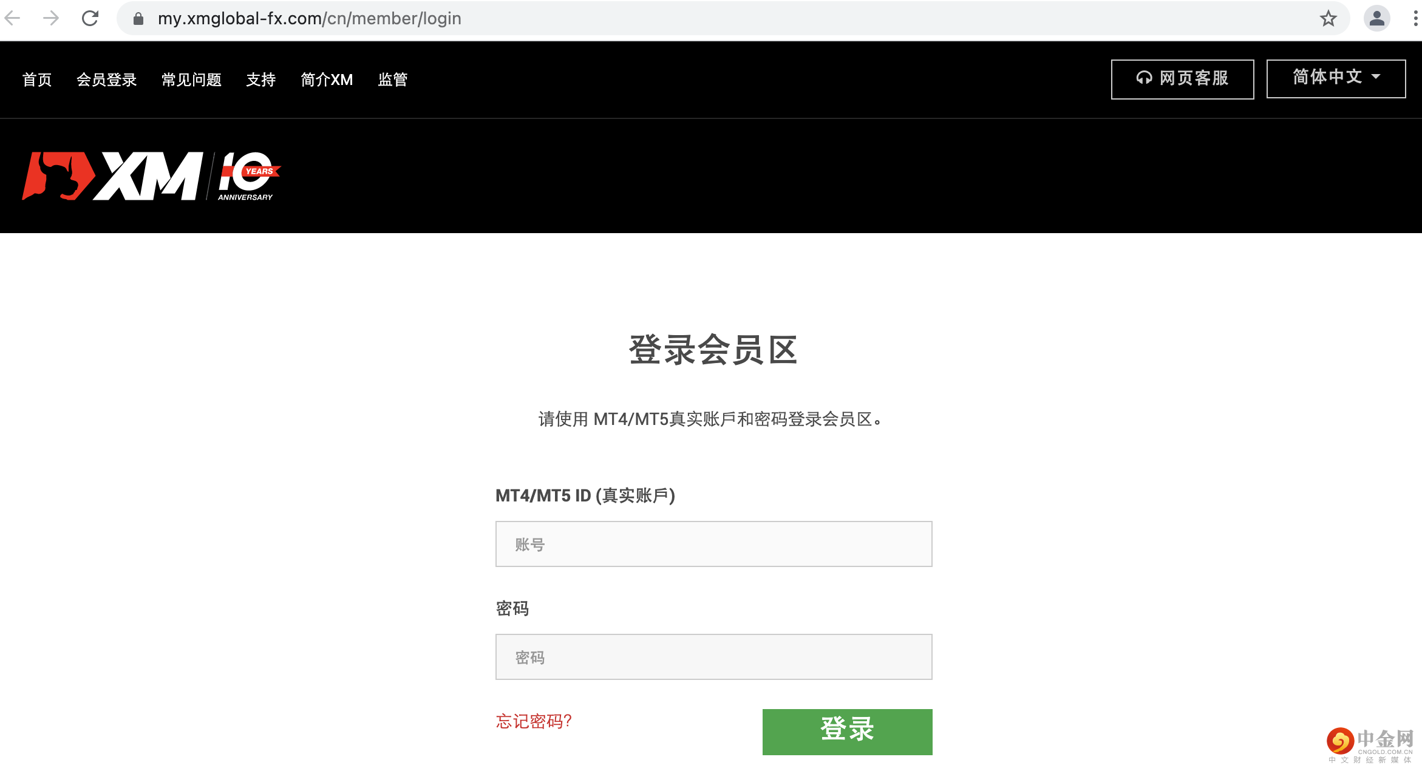Image resolution: width=1422 pixels, height=771 pixels.
Task: Open the browser profile avatar
Action: click(1376, 19)
